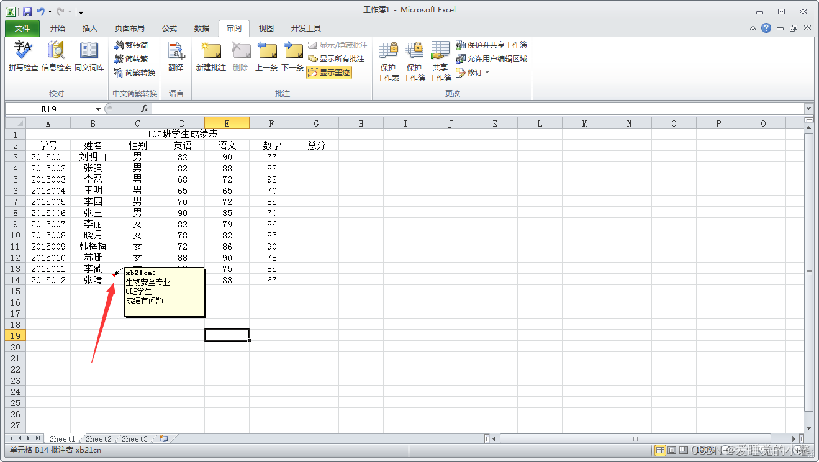Switch to the 视图 ribbon tab
This screenshot has width=819, height=462.
266,28
